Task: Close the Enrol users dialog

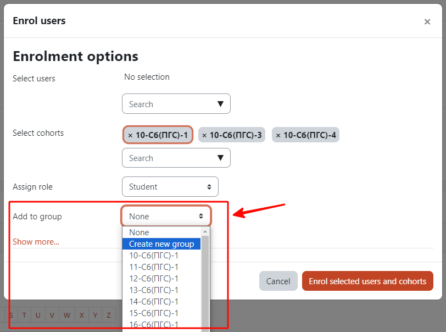Action: 427,21
